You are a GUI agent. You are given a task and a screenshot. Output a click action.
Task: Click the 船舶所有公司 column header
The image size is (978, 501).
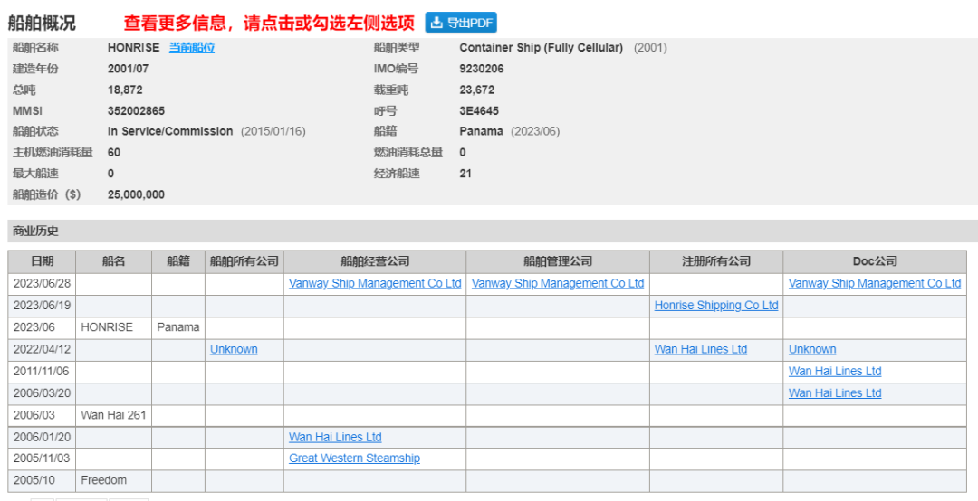click(244, 261)
